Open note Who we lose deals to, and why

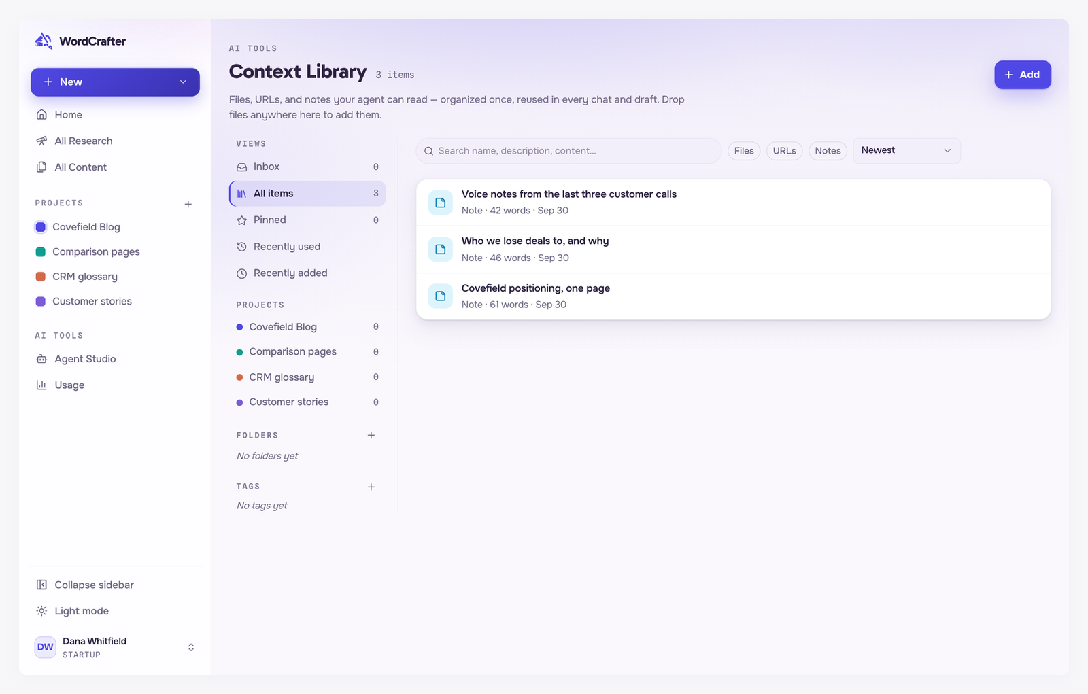pos(733,249)
